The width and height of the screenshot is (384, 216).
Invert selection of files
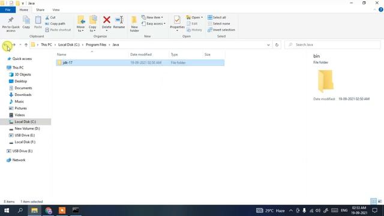tap(221, 29)
